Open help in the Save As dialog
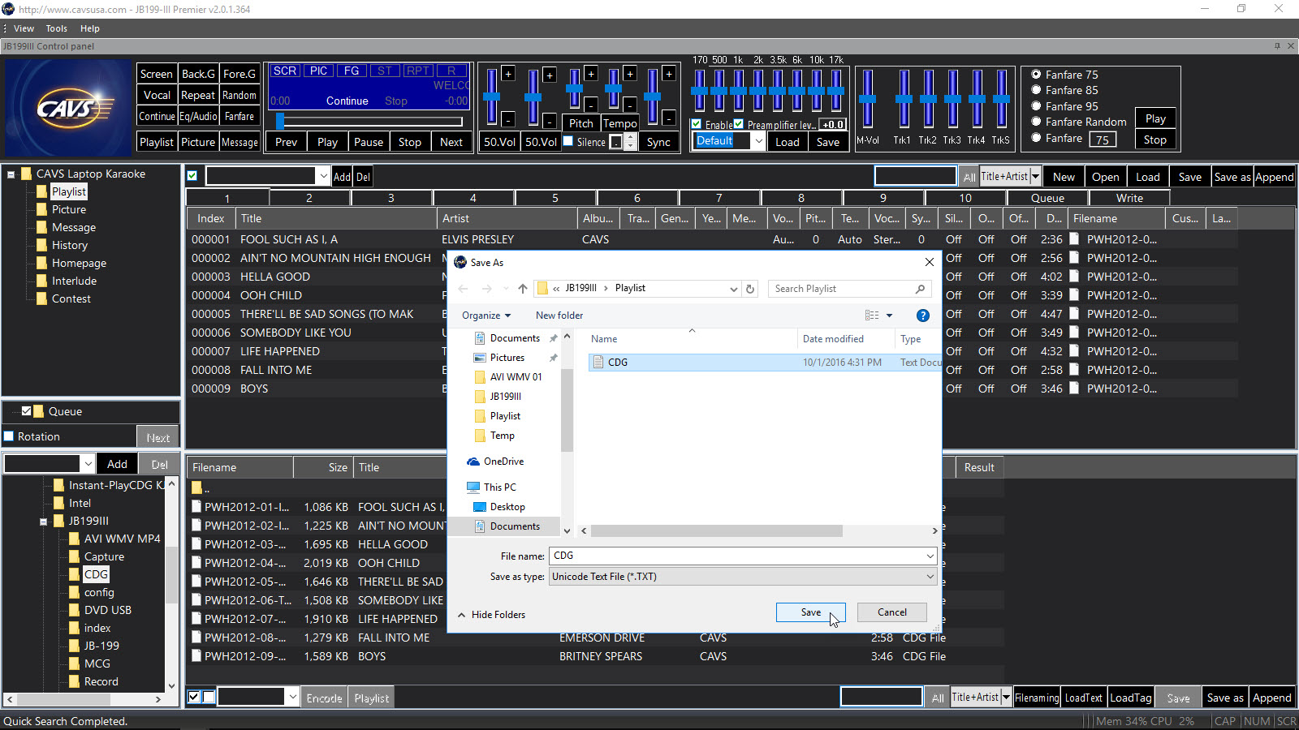 point(922,316)
